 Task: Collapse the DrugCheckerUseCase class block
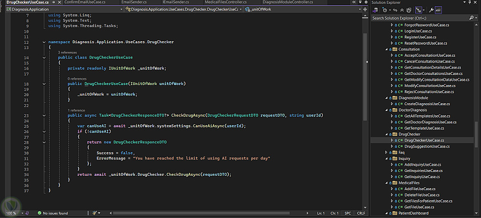click(x=44, y=57)
